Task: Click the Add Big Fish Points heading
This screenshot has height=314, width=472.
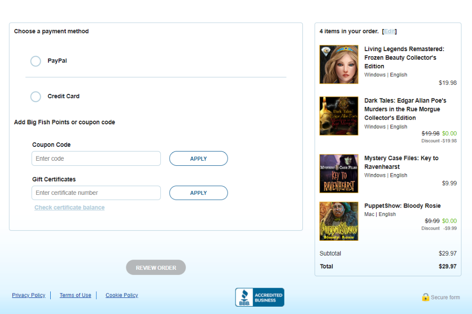Action: click(x=65, y=122)
